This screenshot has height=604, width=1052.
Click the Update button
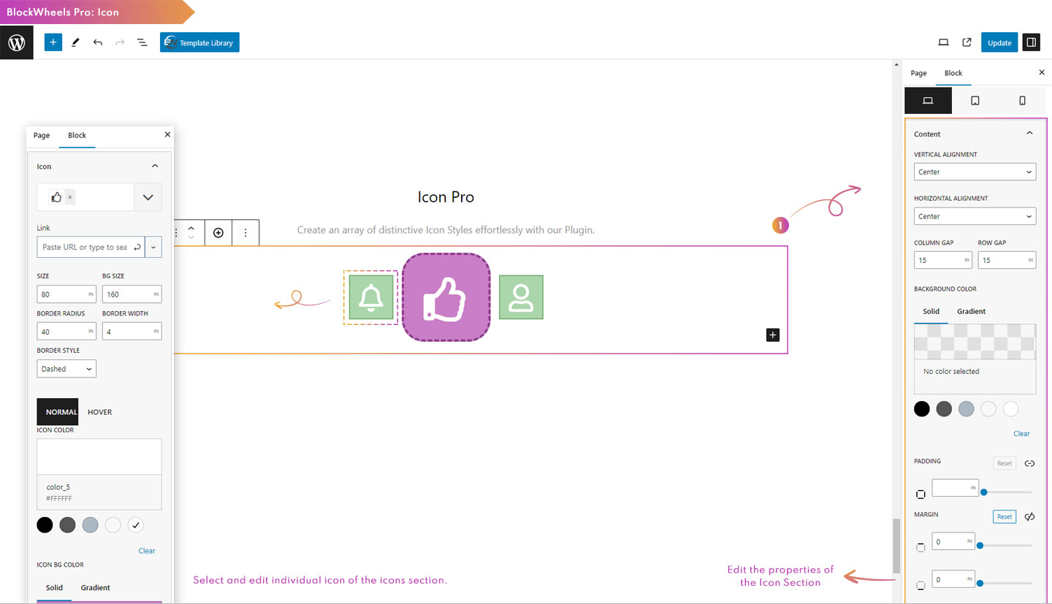point(999,42)
